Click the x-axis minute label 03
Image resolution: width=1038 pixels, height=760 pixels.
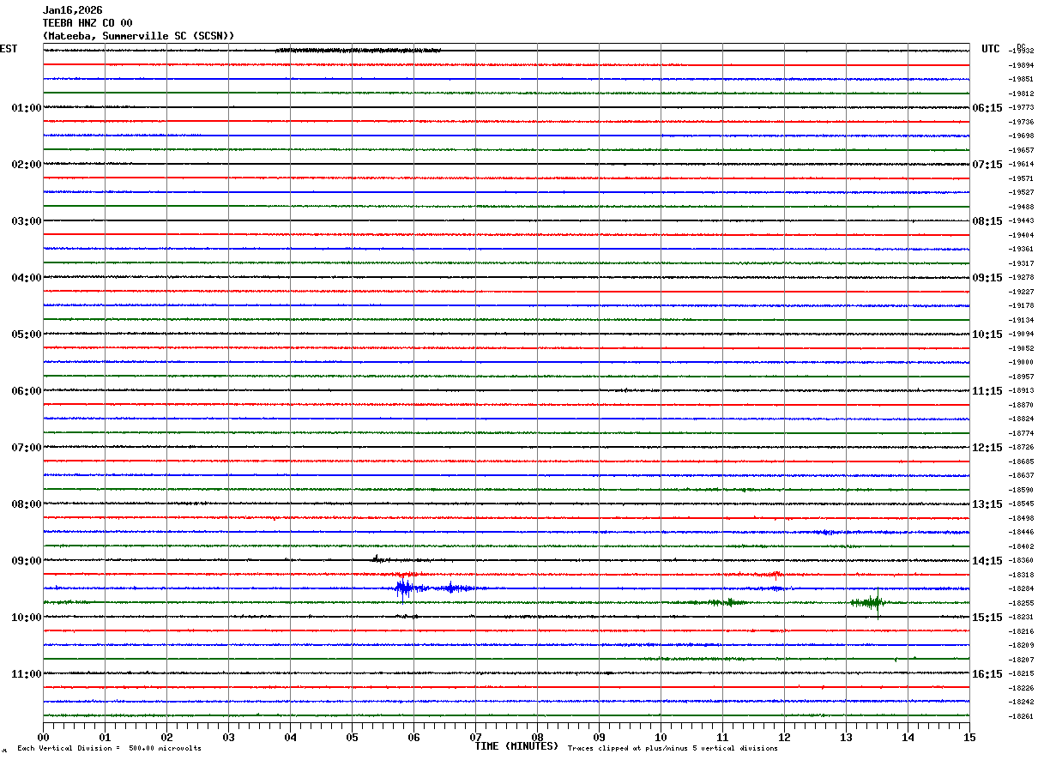pos(228,737)
